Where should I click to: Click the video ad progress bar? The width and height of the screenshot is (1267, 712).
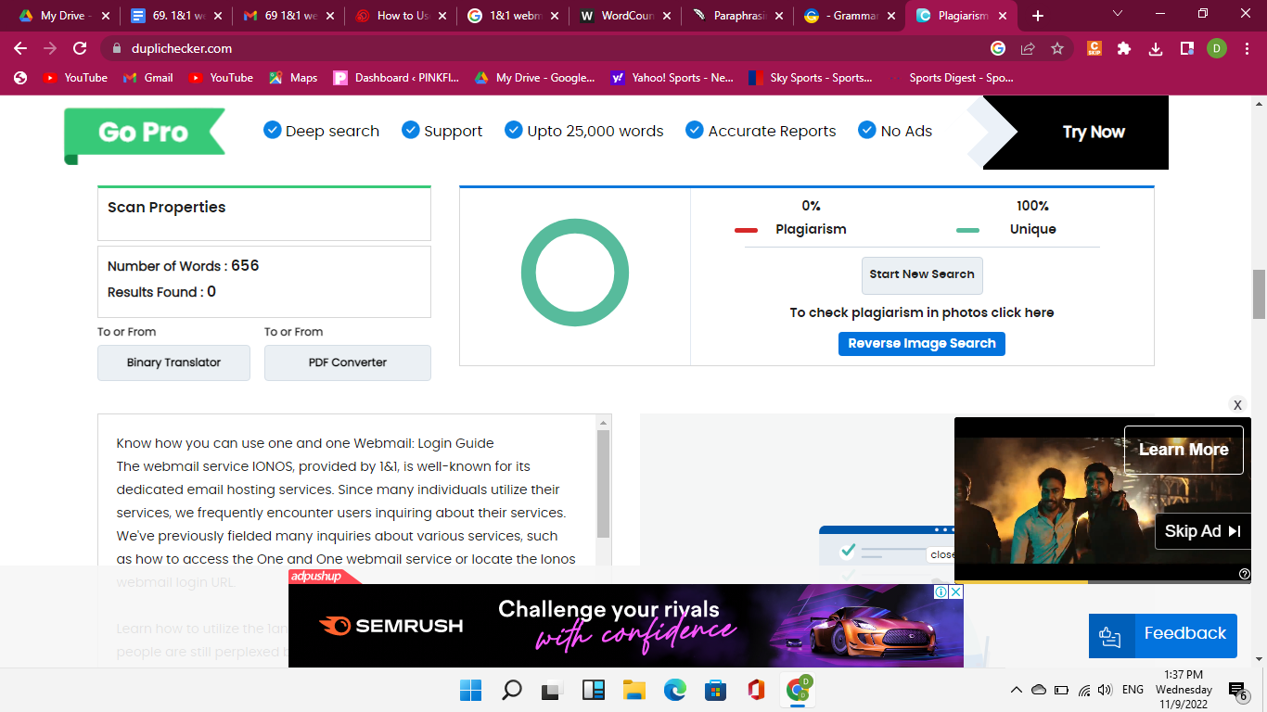1103,582
